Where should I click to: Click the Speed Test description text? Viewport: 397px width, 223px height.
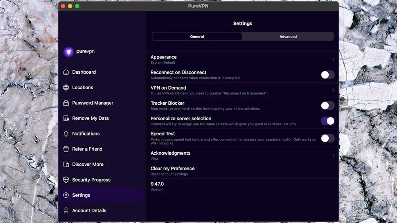(x=233, y=141)
